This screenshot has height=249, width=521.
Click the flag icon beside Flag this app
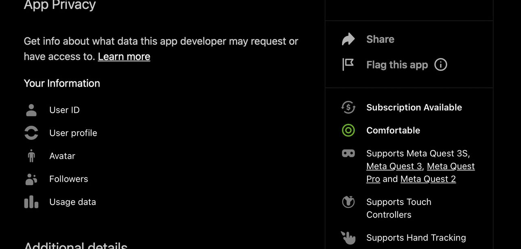[x=348, y=64]
